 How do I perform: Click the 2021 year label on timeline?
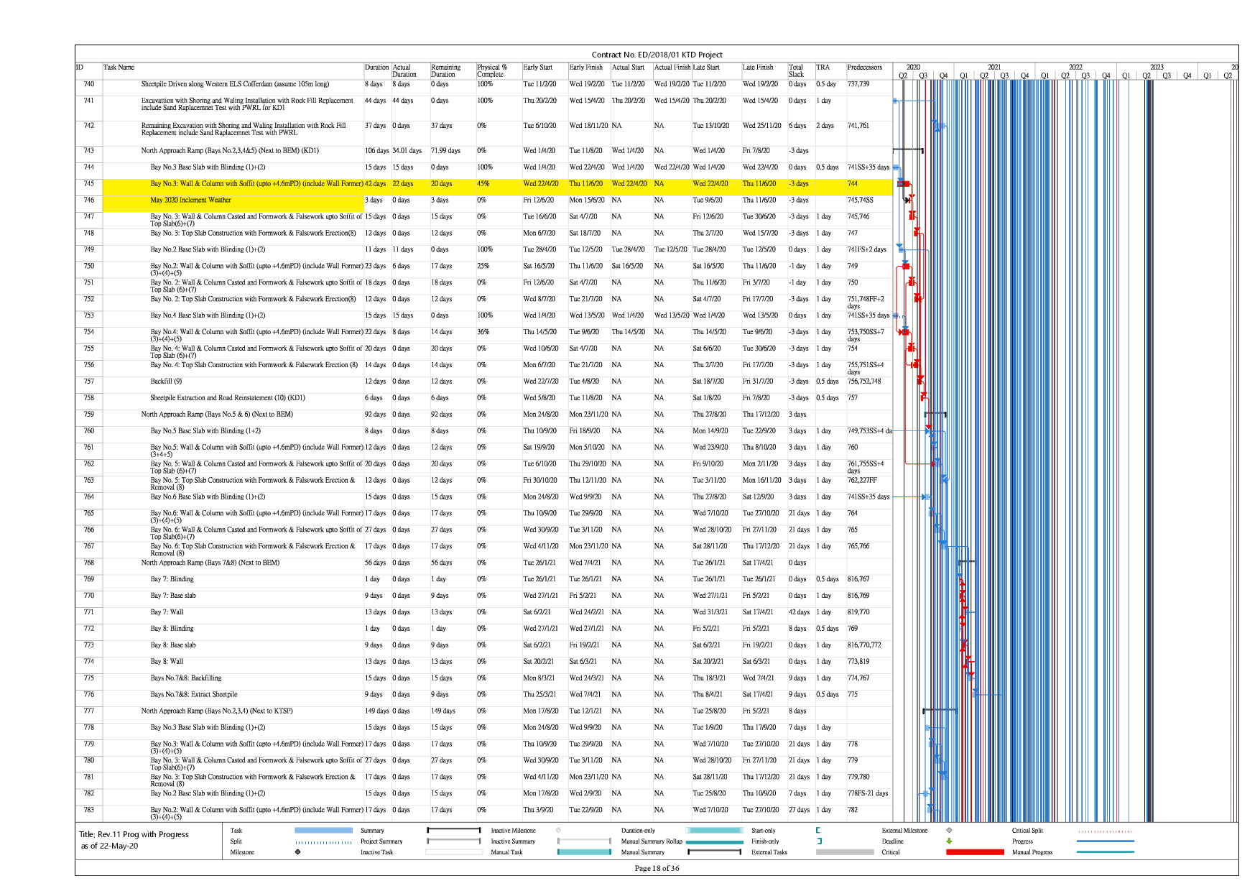pos(994,67)
